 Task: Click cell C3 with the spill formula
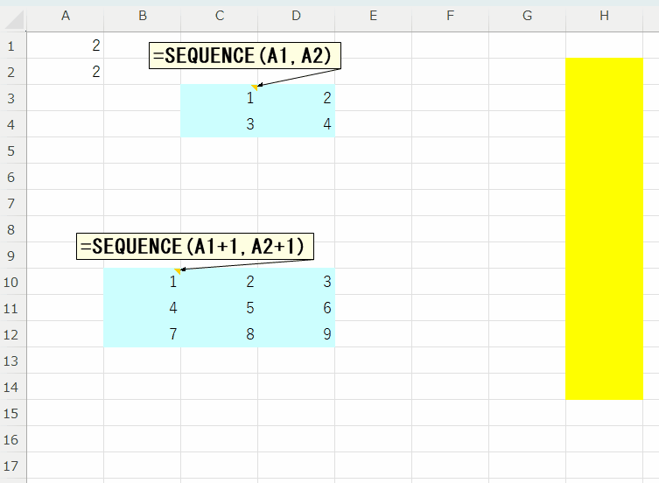tap(220, 99)
